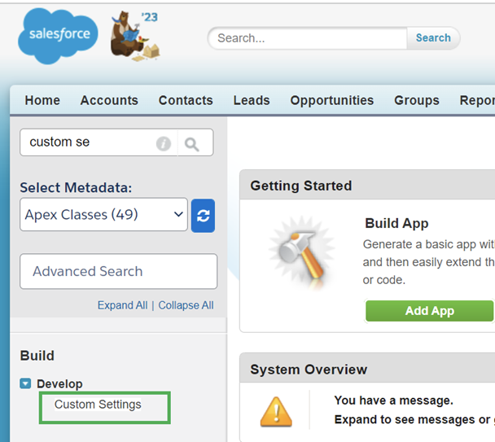495x442 pixels.
Task: Select the Opportunities tab
Action: click(332, 100)
